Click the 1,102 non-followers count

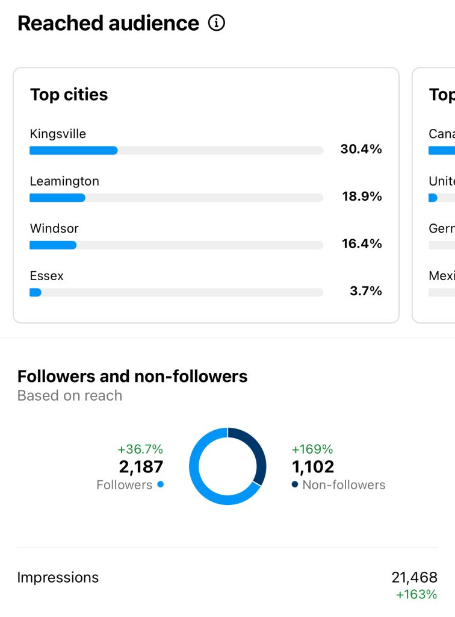(x=313, y=467)
